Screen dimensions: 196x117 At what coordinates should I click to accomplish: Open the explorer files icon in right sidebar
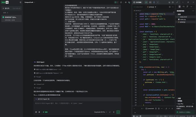[x=180, y=7]
